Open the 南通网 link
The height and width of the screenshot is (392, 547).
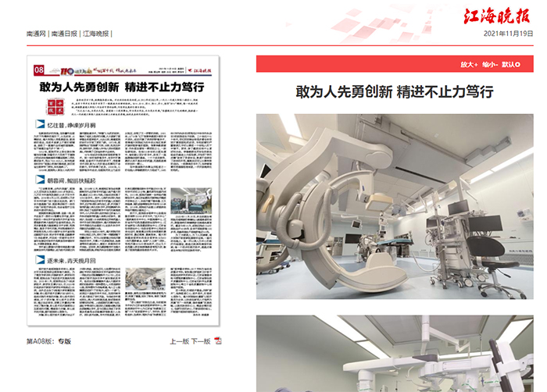pos(37,34)
